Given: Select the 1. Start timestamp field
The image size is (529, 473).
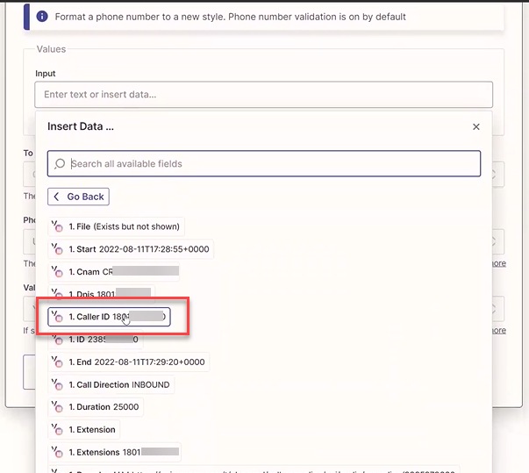Looking at the screenshot, I should click(x=131, y=249).
